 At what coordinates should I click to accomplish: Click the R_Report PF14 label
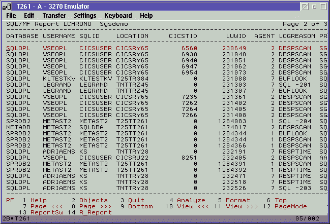tap(96, 212)
